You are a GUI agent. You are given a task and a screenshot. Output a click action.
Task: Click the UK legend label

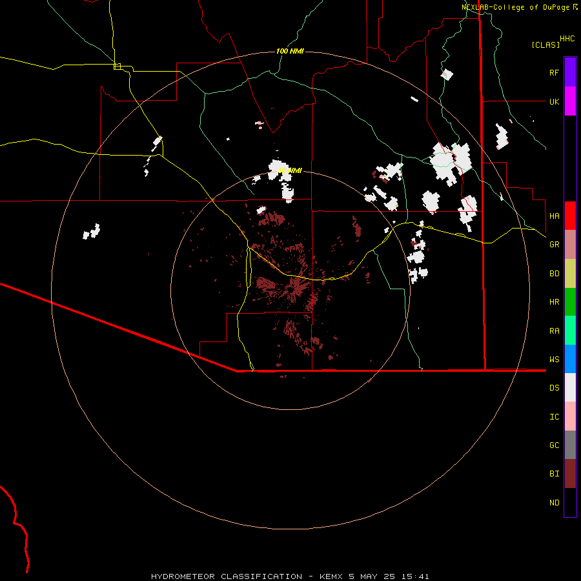[x=554, y=101]
